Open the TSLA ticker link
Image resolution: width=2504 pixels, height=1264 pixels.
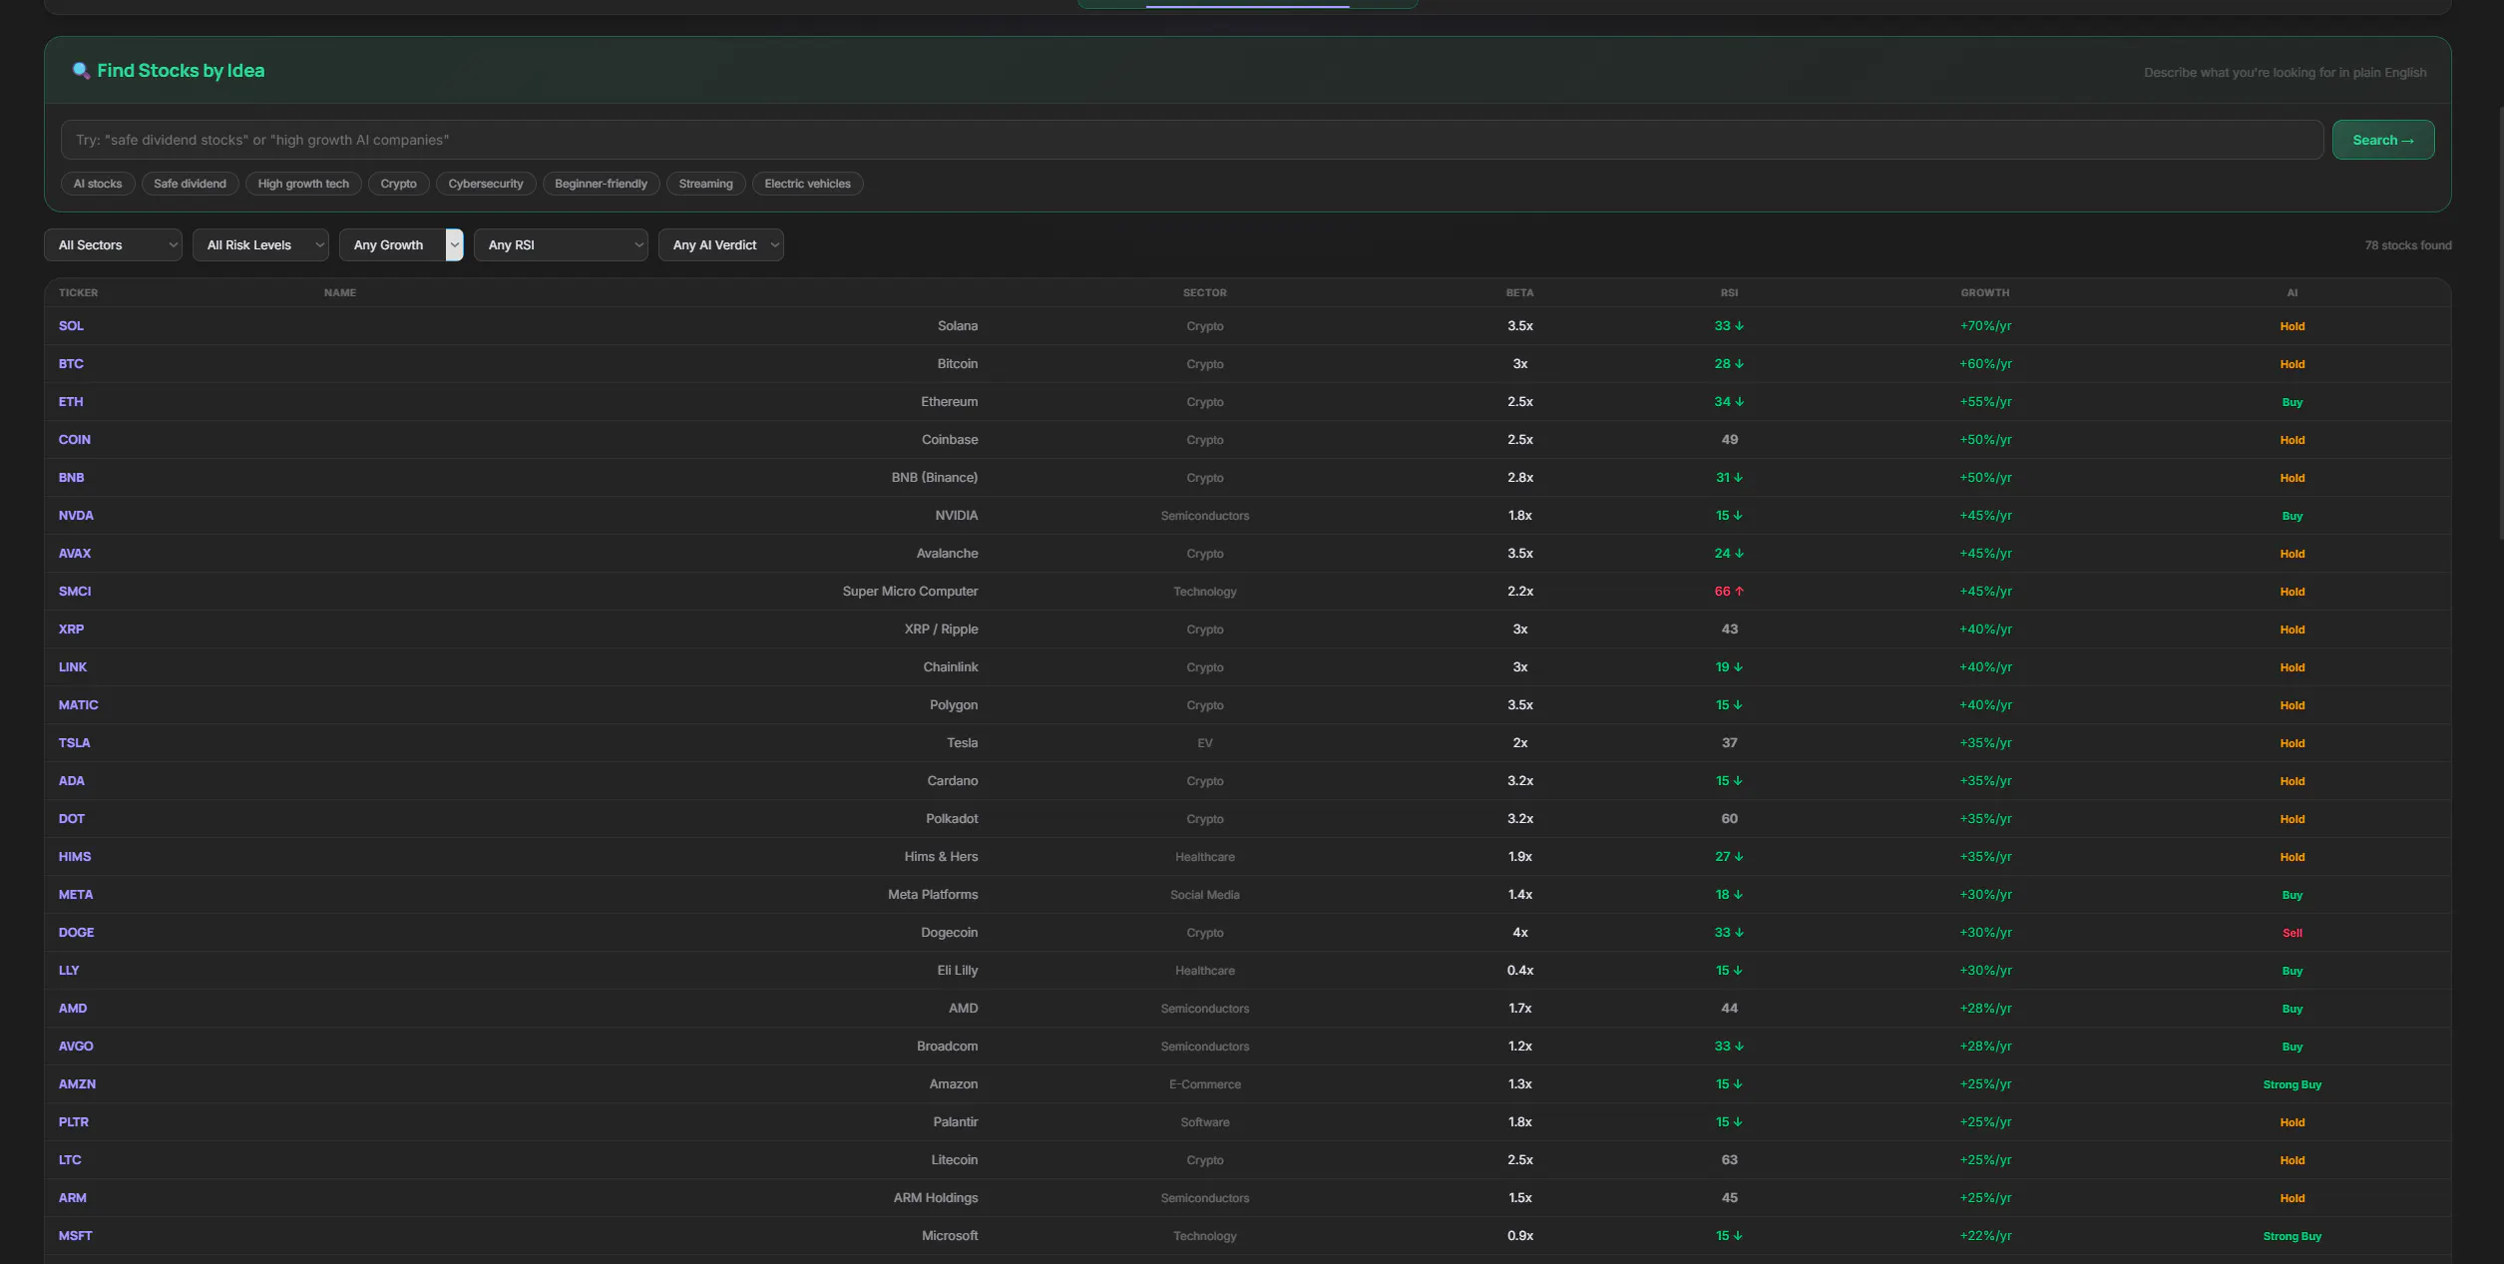75,743
